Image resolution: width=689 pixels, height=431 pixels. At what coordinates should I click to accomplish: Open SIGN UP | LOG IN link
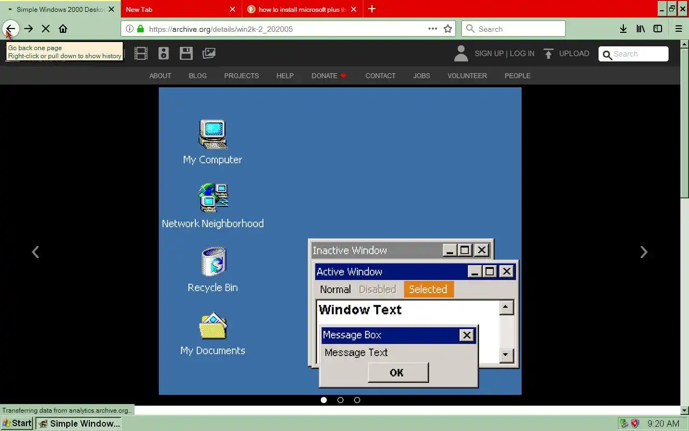[504, 53]
